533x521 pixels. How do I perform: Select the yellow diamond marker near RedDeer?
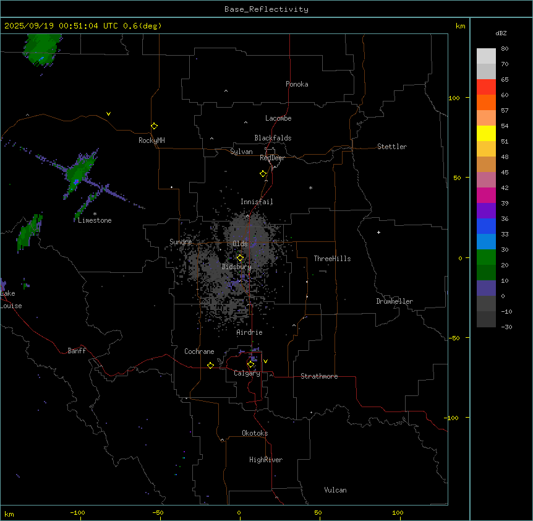(263, 173)
